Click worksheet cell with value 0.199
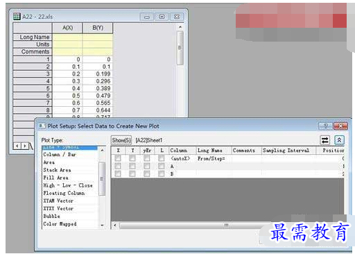355x254 pixels. pos(98,74)
